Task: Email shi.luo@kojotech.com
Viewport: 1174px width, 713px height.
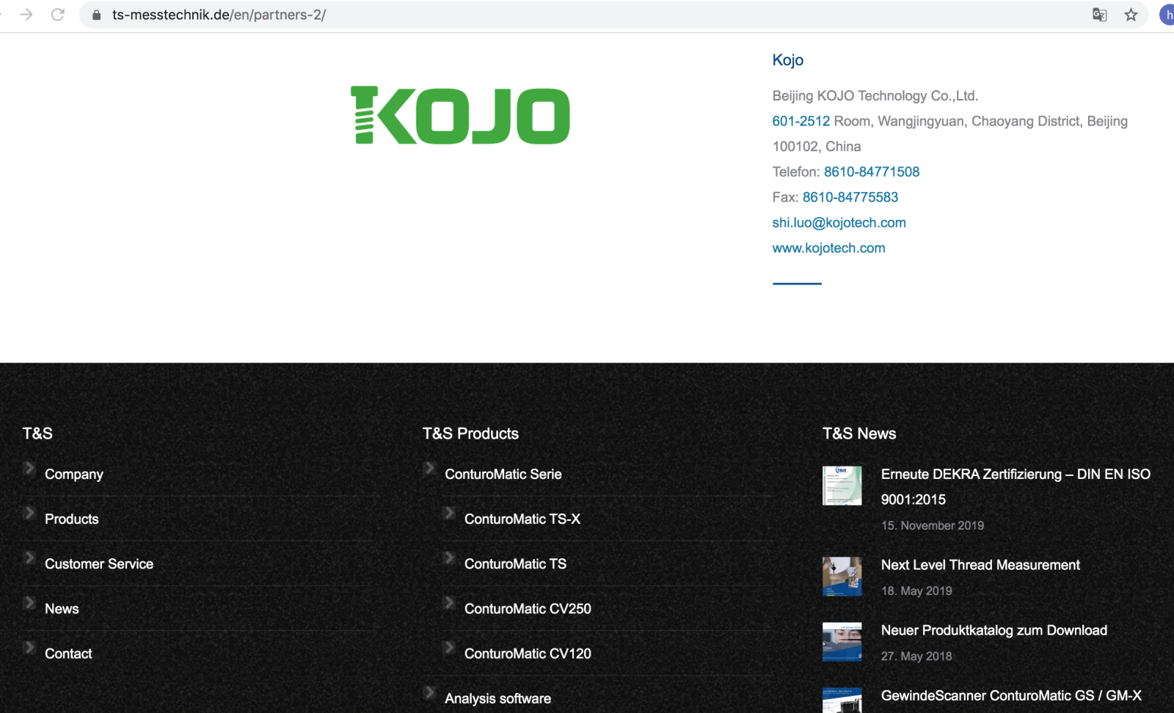Action: [839, 222]
